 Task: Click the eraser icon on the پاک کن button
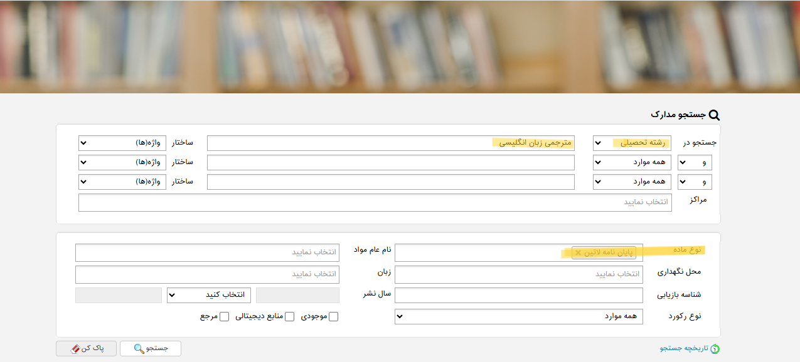76,348
